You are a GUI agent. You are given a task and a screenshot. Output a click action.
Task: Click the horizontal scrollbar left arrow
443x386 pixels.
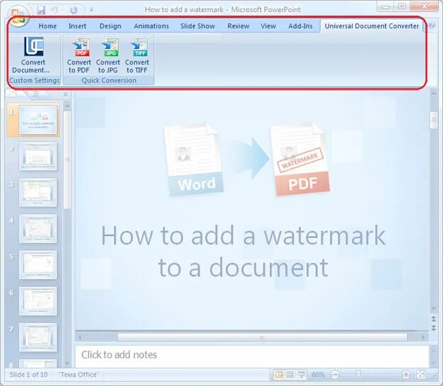point(81,337)
